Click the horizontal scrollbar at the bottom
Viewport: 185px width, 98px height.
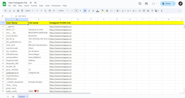pos(48,93)
